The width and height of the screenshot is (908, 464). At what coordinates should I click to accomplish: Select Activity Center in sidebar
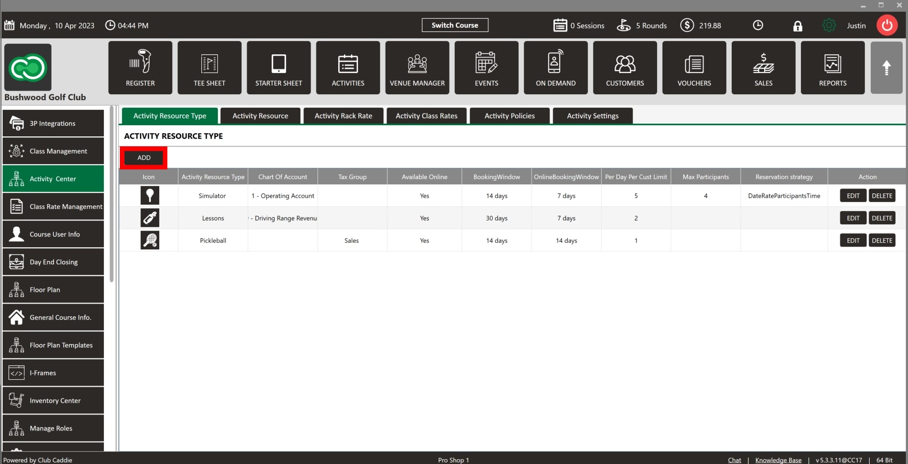53,178
